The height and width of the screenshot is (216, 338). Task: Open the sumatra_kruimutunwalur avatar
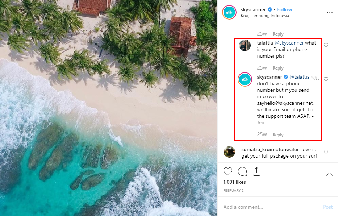229,152
